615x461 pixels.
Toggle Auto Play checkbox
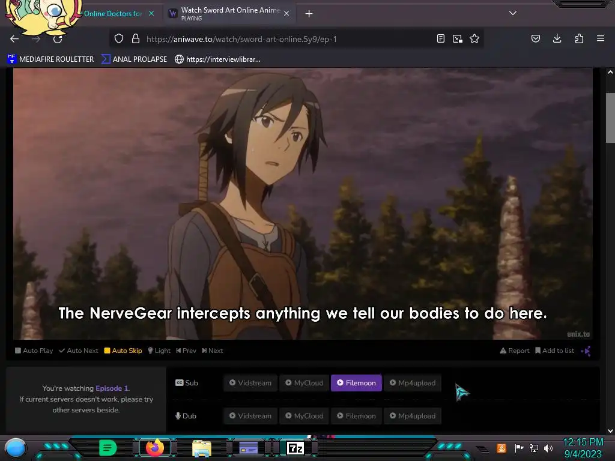pos(34,351)
